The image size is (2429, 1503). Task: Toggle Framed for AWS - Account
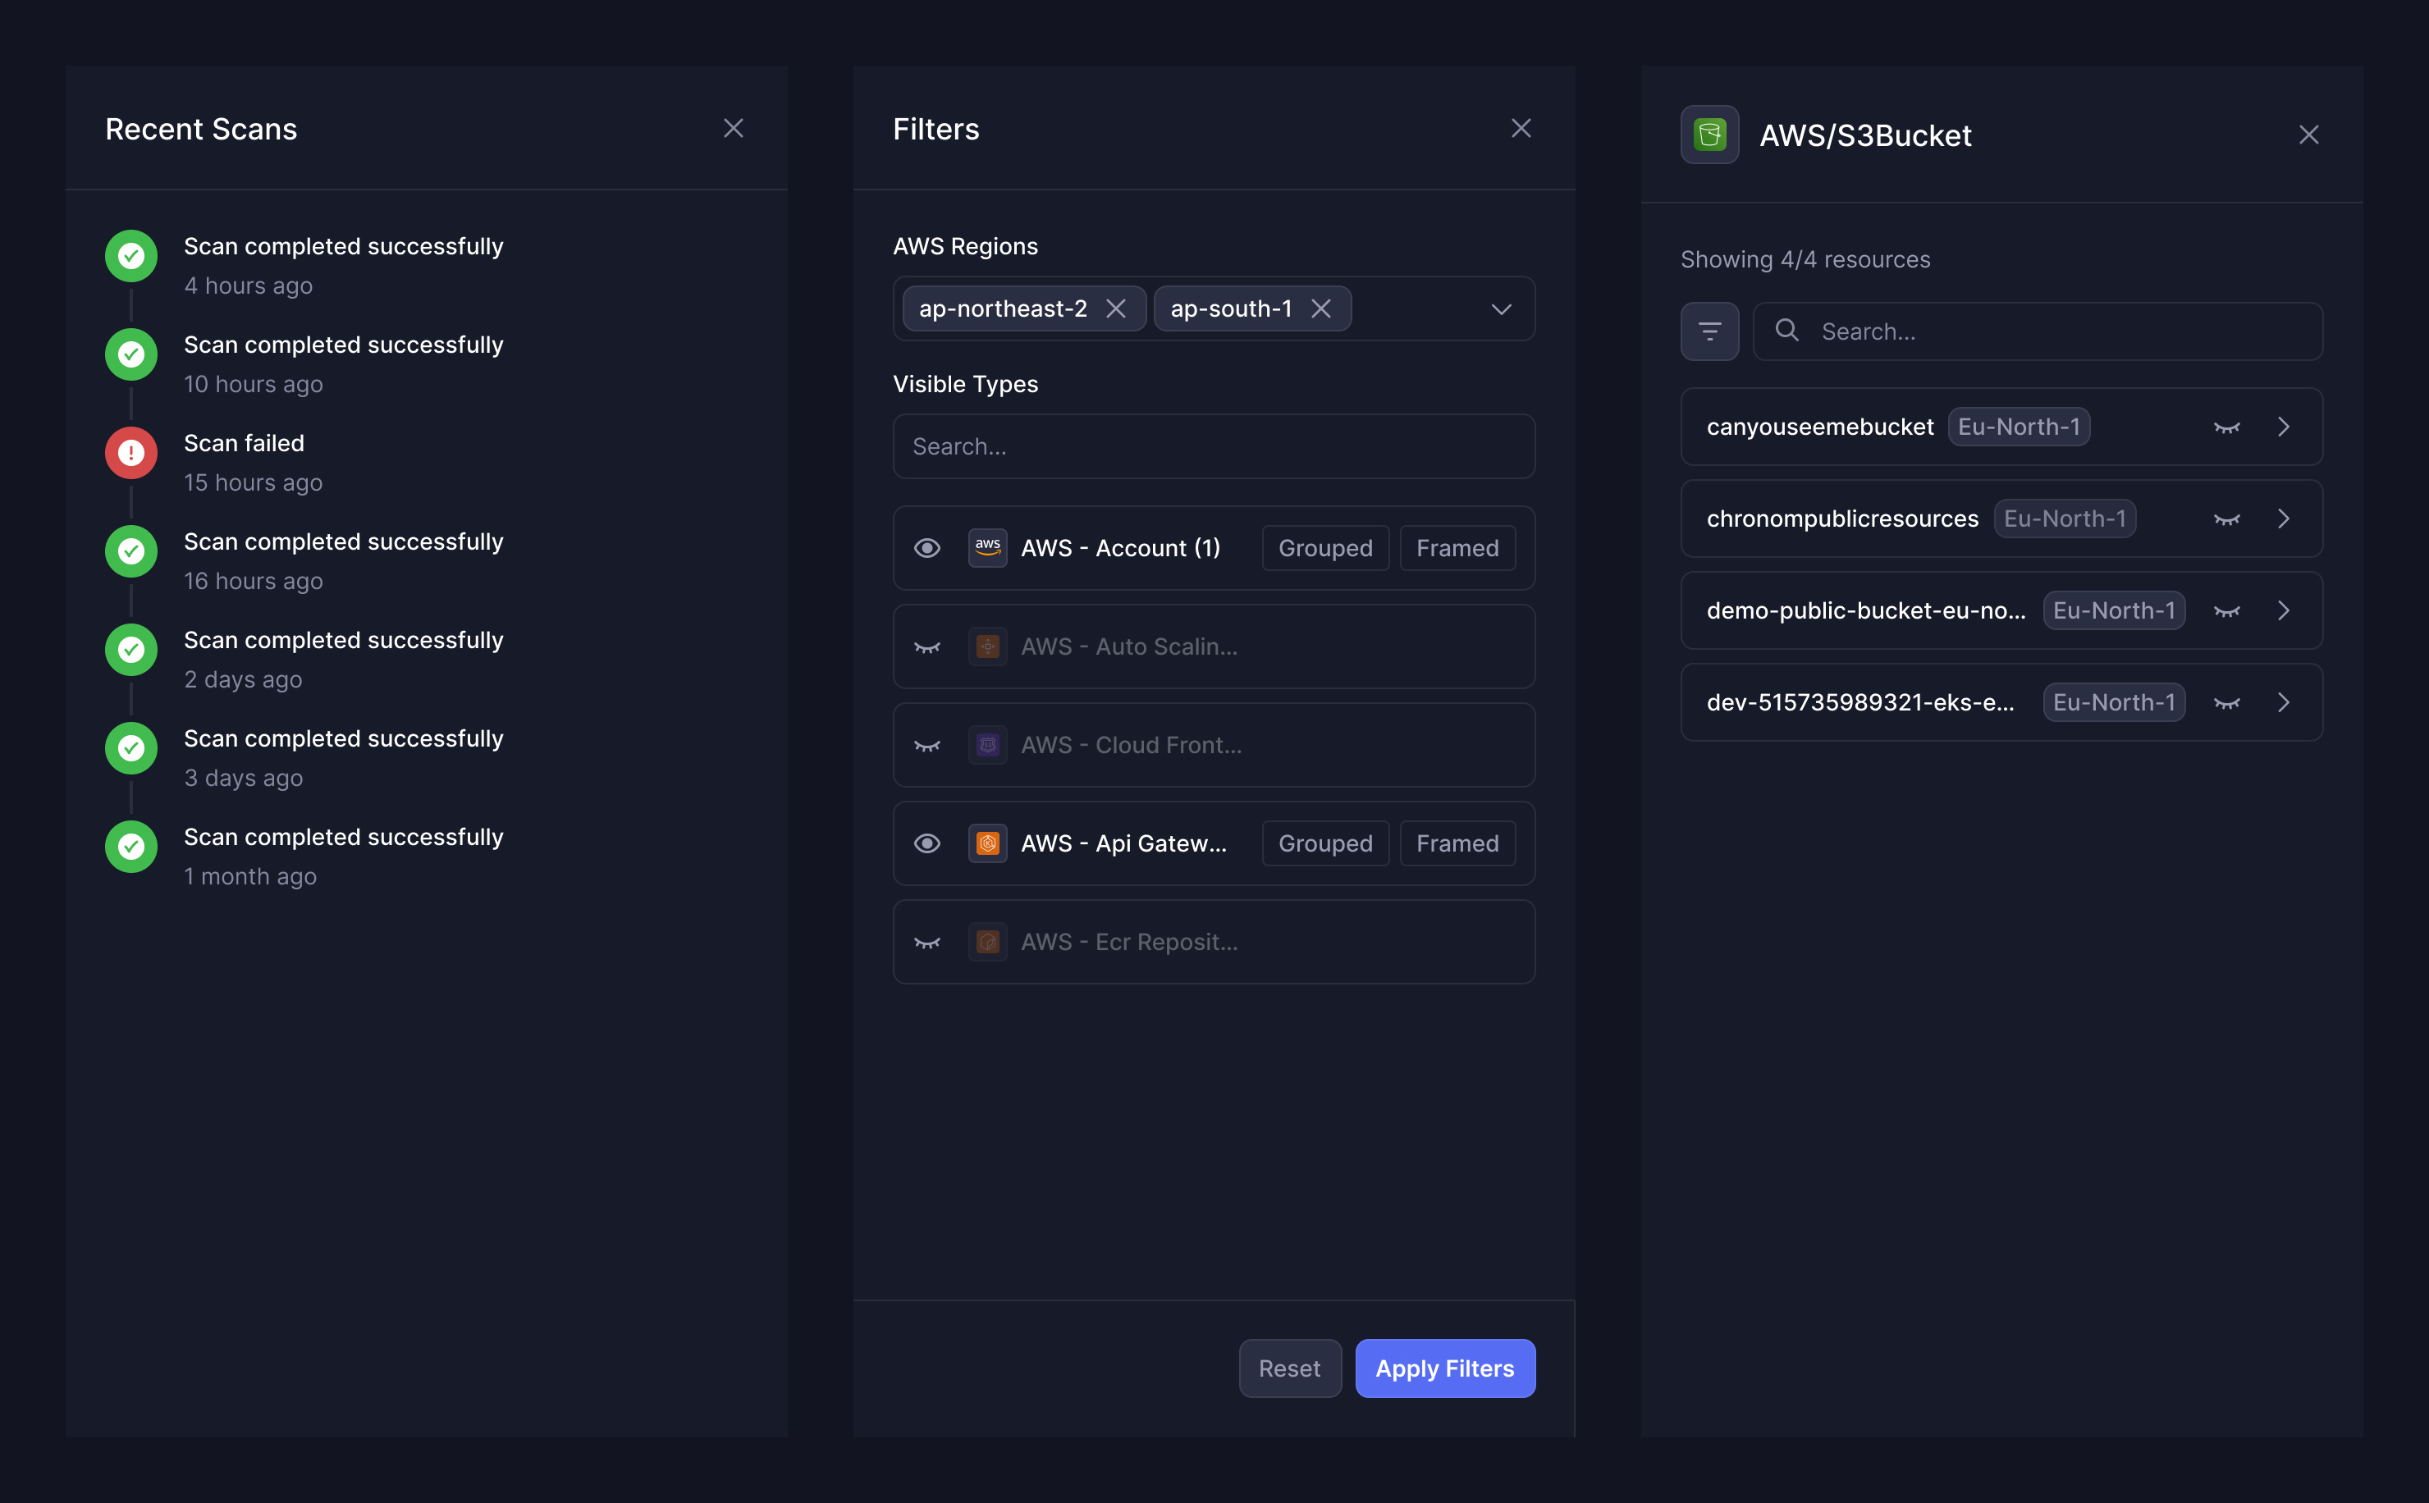click(x=1457, y=548)
